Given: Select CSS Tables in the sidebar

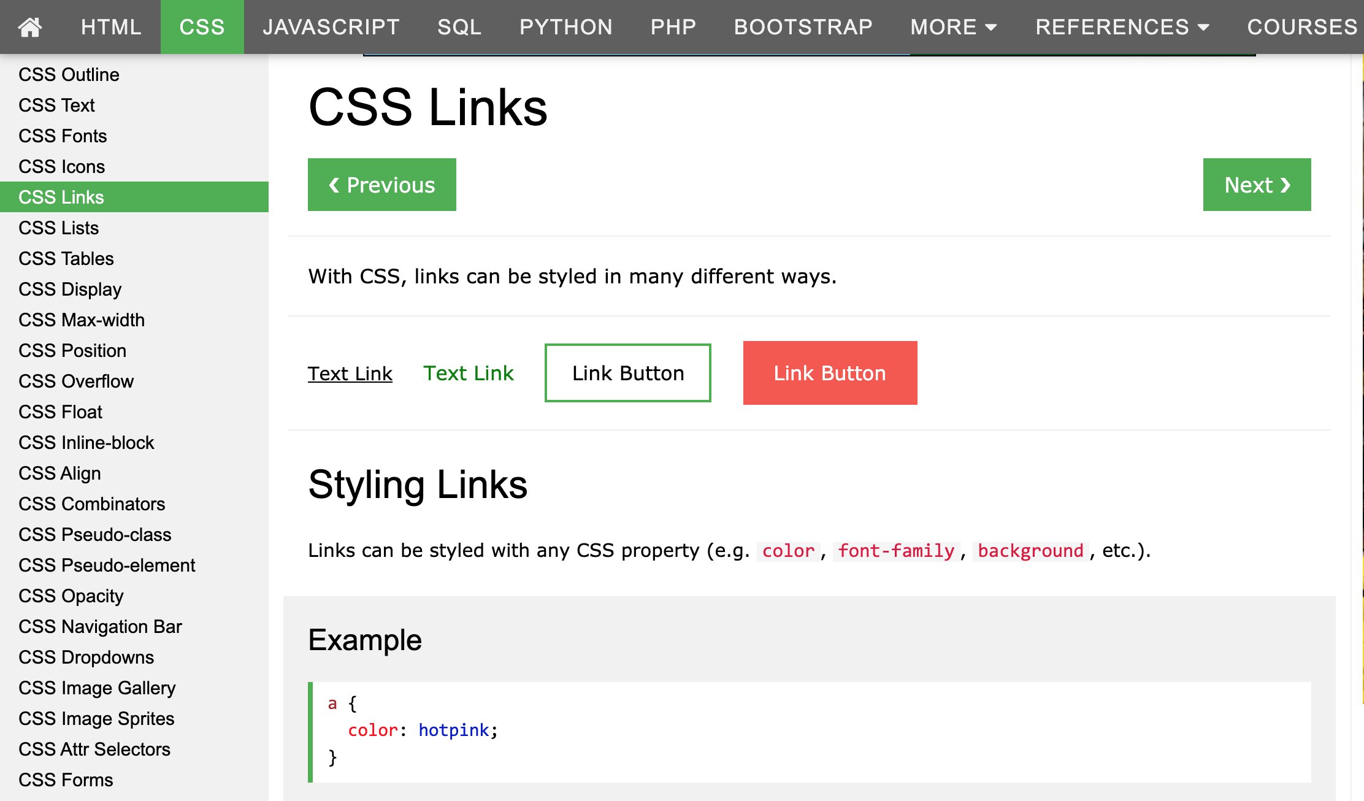Looking at the screenshot, I should pos(66,258).
